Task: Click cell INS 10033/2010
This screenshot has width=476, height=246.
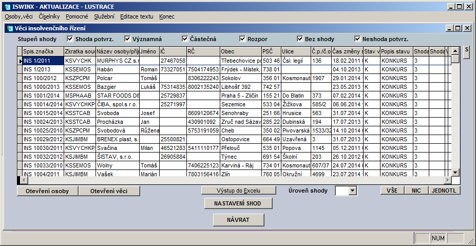Action: point(43,165)
